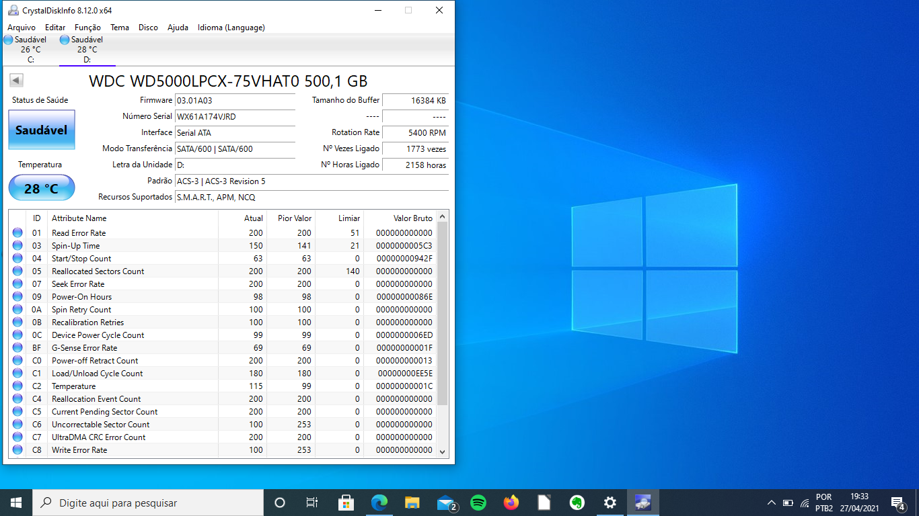The width and height of the screenshot is (919, 516).
Task: Open Microsoft Edge from the taskbar
Action: point(379,503)
